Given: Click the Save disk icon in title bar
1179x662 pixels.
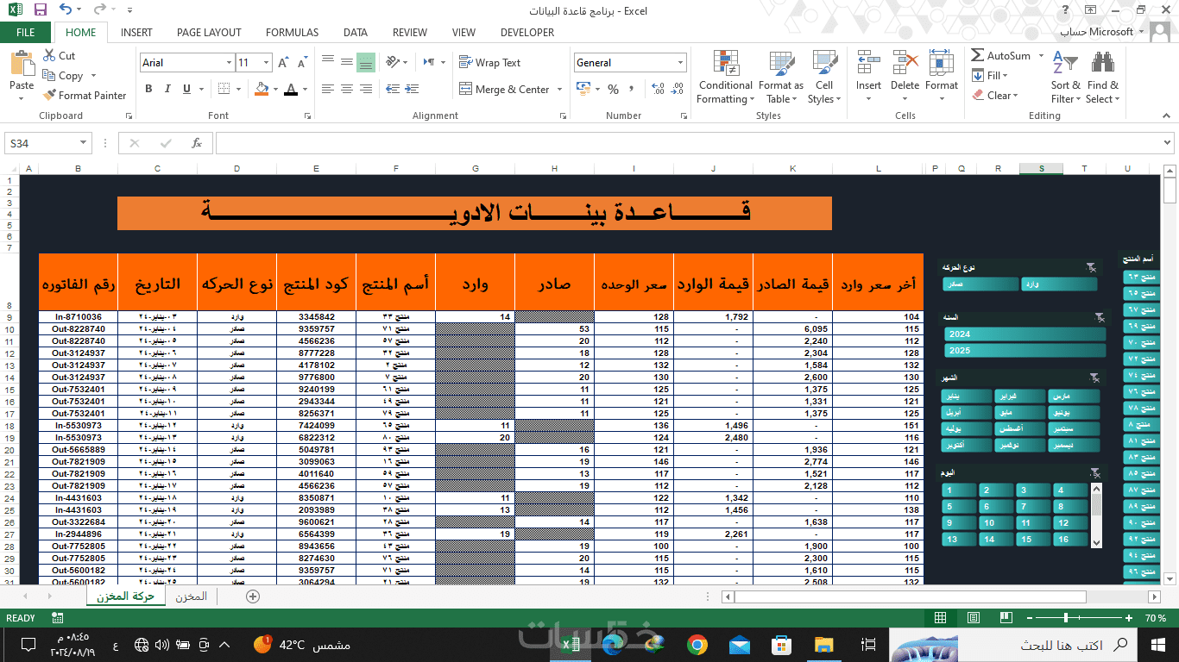Looking at the screenshot, I should click(40, 10).
